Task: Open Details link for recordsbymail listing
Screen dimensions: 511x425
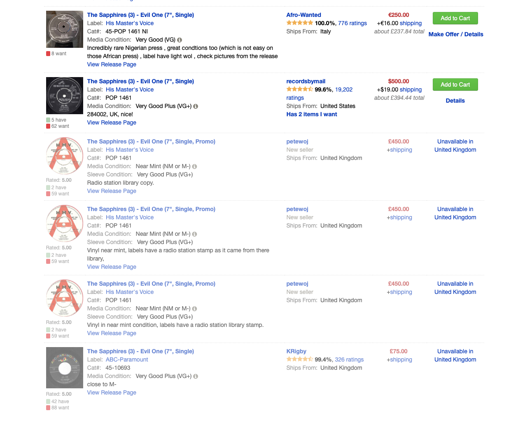Action: pyautogui.click(x=455, y=101)
